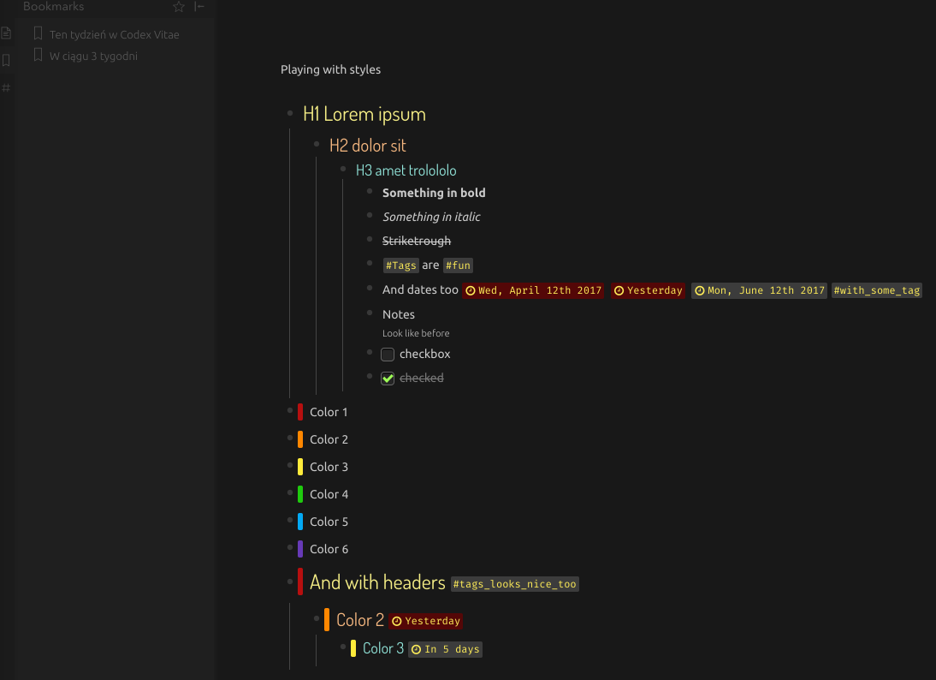Open the 'Ten tydzień w Codex Vitae' bookmark
Screen dimensions: 936x680
click(x=114, y=35)
